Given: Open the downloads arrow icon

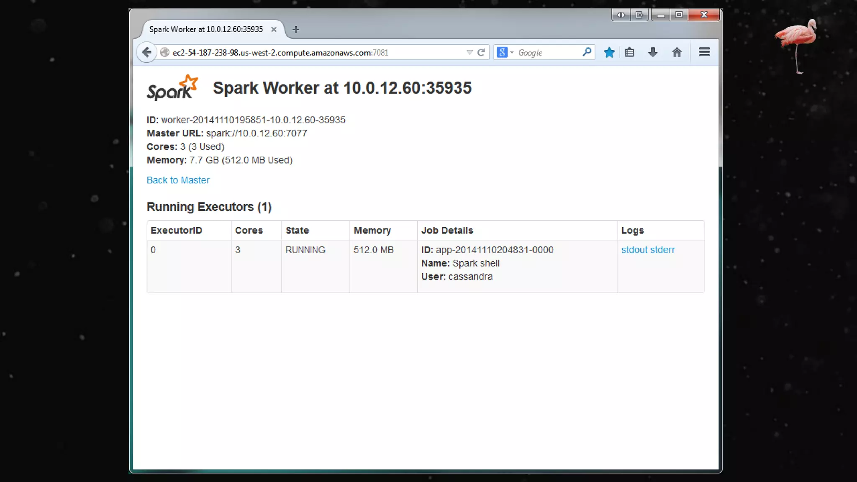Looking at the screenshot, I should (x=653, y=52).
